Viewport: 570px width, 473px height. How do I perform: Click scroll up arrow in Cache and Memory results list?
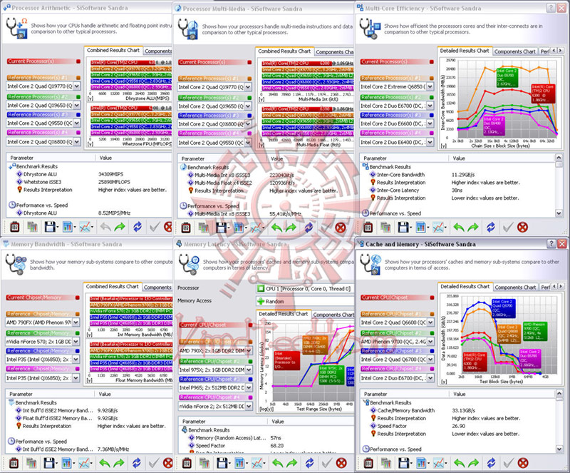click(x=559, y=394)
